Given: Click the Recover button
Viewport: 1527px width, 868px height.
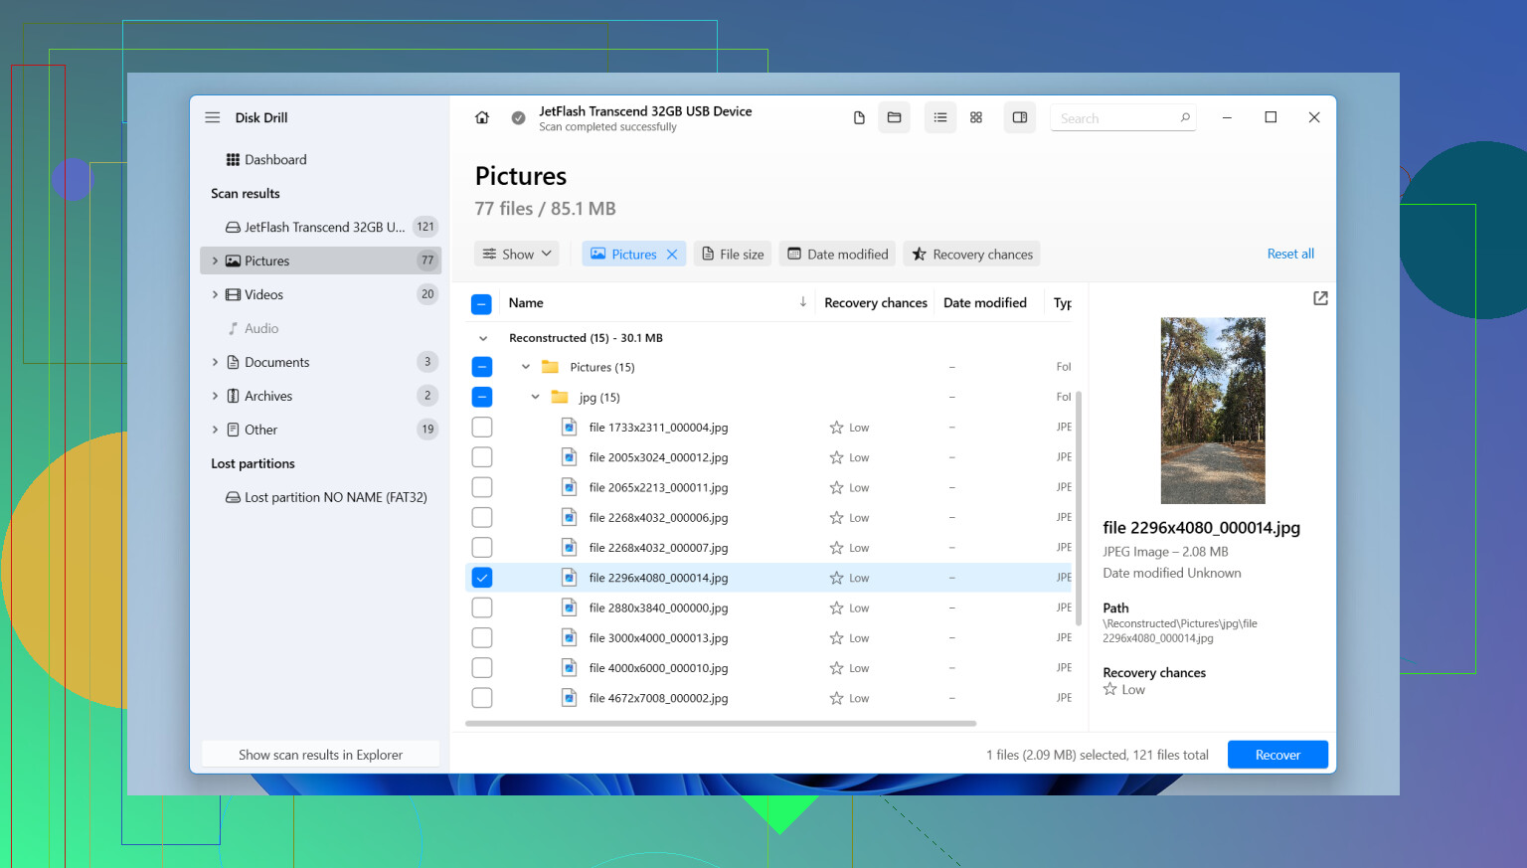Looking at the screenshot, I should (1277, 755).
